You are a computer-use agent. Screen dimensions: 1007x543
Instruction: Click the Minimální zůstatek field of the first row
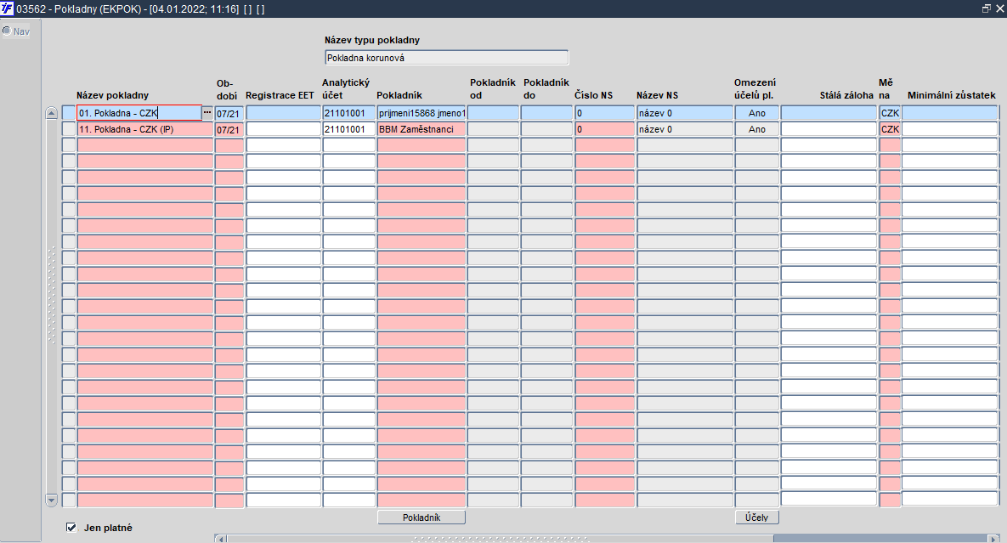[x=950, y=113]
